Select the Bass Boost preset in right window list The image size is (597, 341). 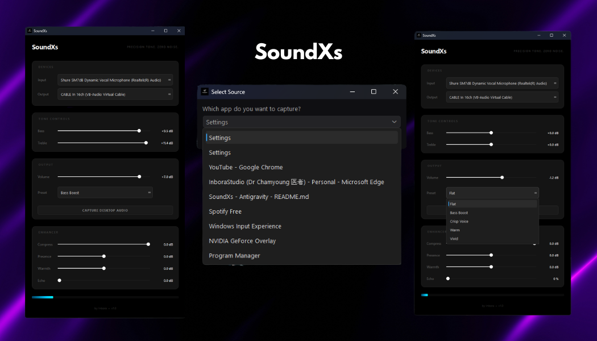coord(492,213)
